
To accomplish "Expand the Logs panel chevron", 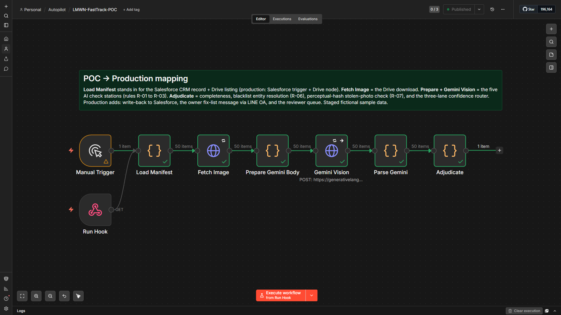I will 555,311.
